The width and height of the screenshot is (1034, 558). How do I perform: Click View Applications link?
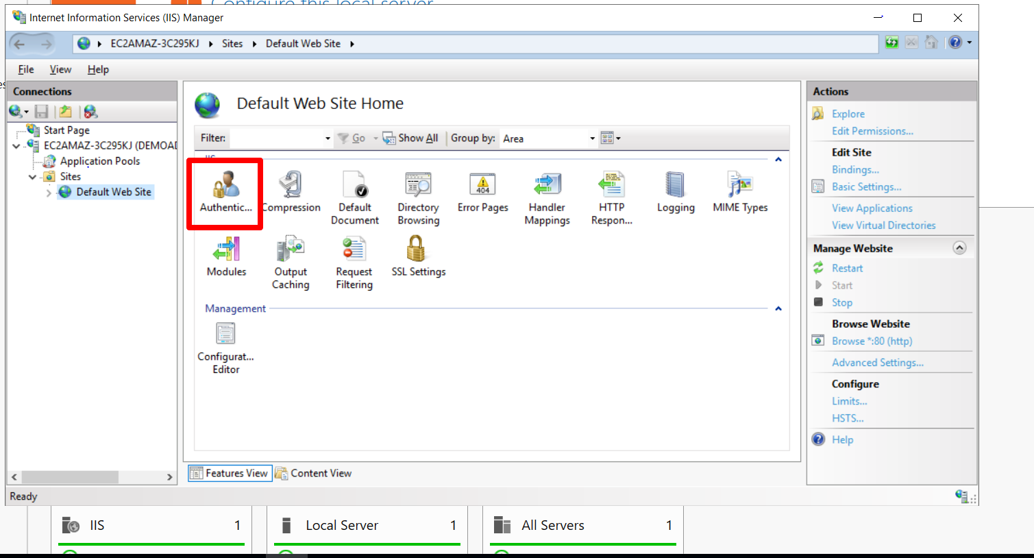872,208
